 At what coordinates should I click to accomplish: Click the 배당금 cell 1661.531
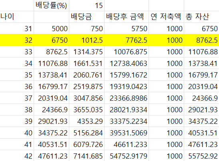pyautogui.click(x=86, y=63)
